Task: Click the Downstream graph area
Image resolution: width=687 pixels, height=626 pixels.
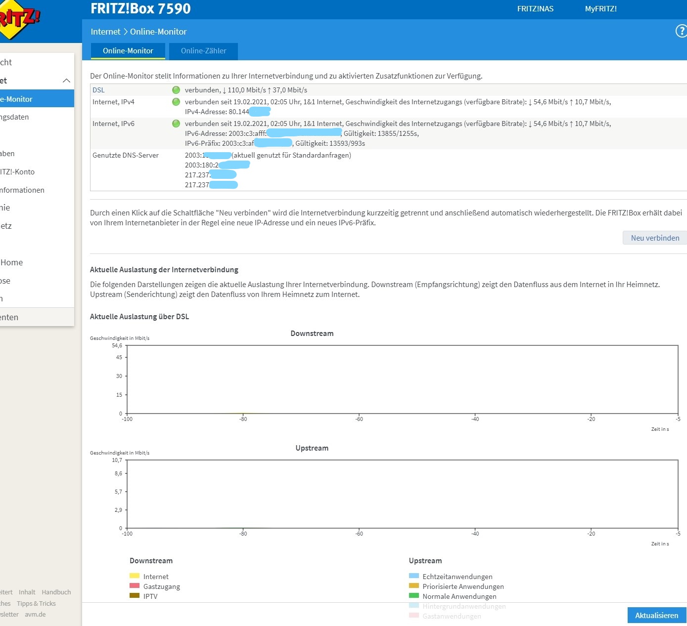Action: tap(403, 379)
